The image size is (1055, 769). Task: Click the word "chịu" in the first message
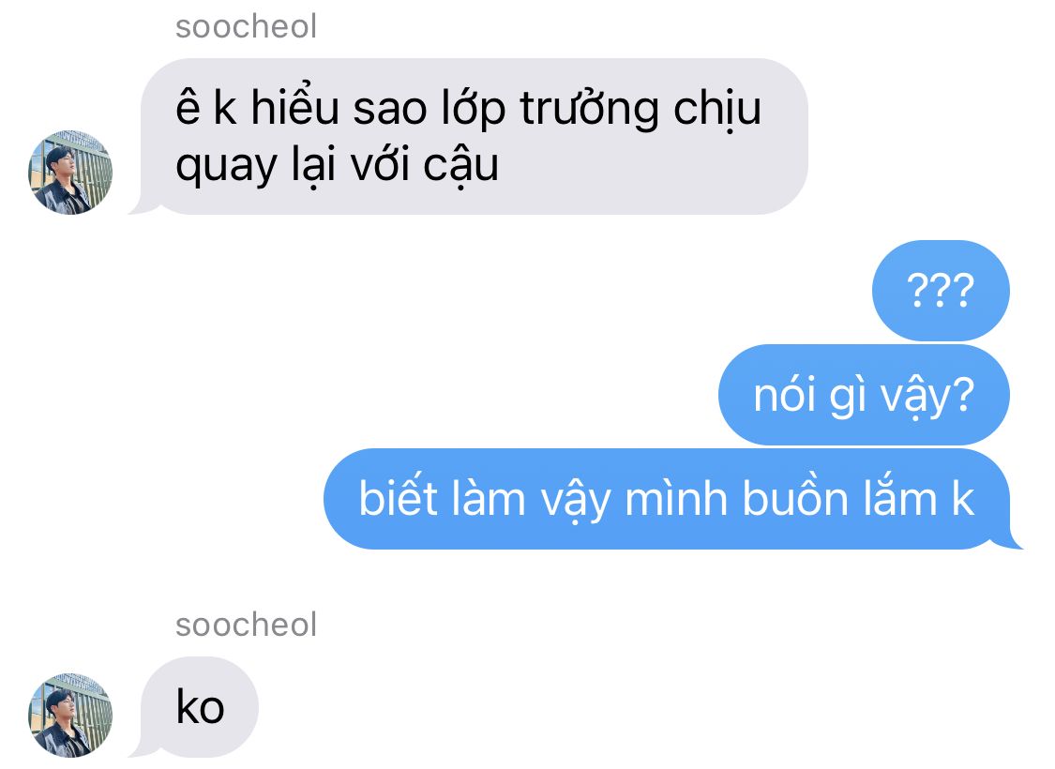pos(717,109)
